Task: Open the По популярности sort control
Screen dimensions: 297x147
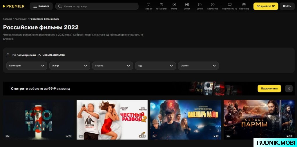Action: click(24, 55)
